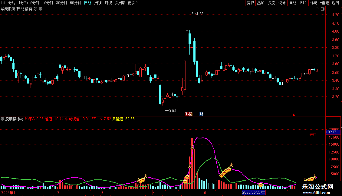Click the 财 financial marker on chart
Viewport: 342px width, 196px height.
pyautogui.click(x=201, y=114)
